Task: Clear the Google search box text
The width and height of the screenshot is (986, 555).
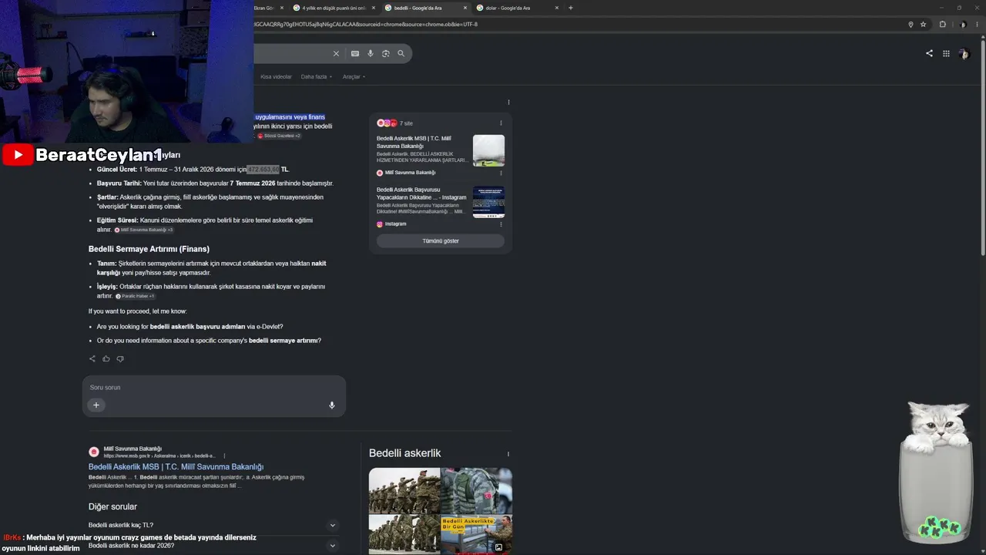Action: pos(336,53)
